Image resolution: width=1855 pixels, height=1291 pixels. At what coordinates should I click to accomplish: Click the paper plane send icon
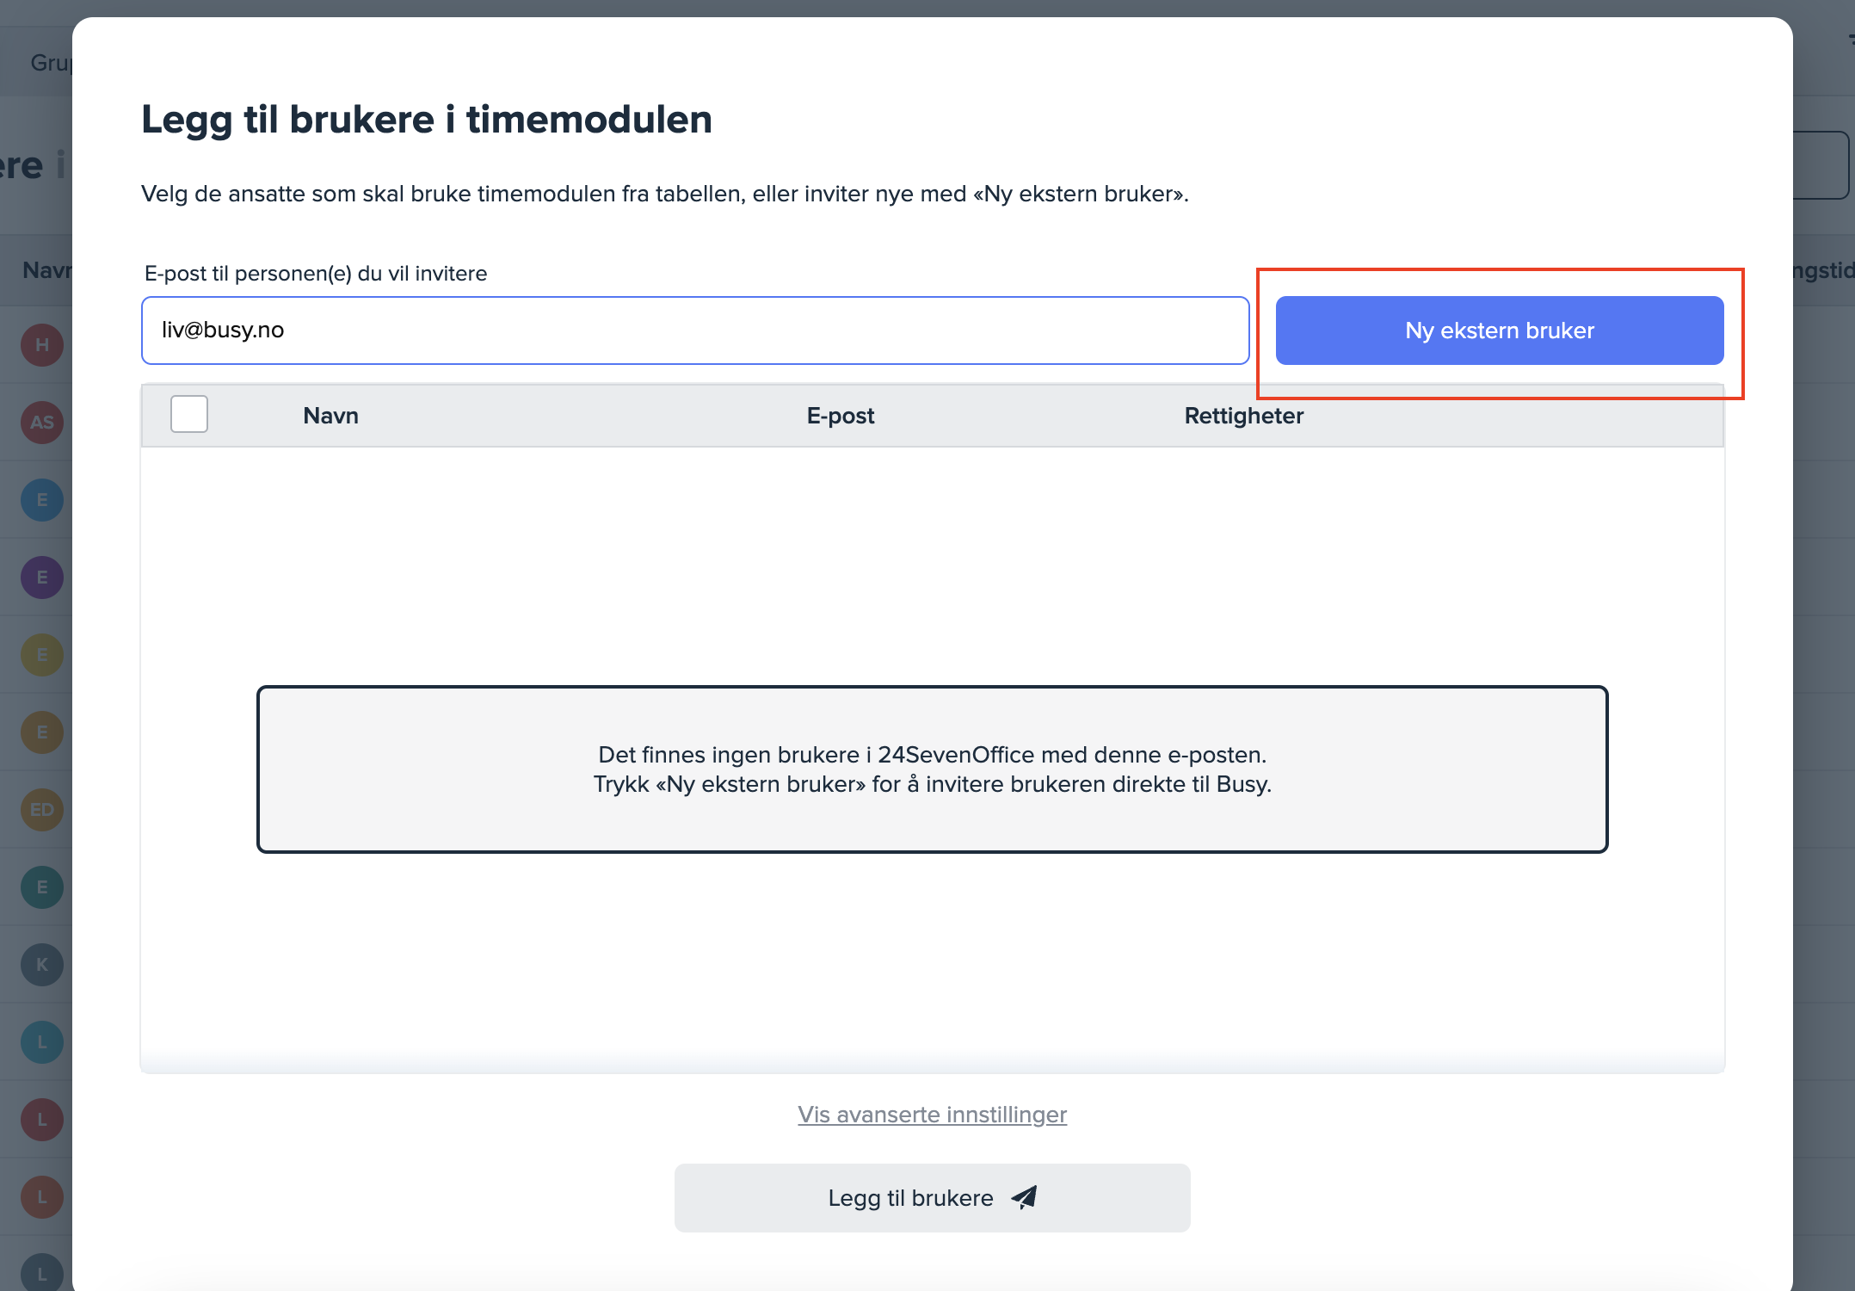(x=1024, y=1197)
